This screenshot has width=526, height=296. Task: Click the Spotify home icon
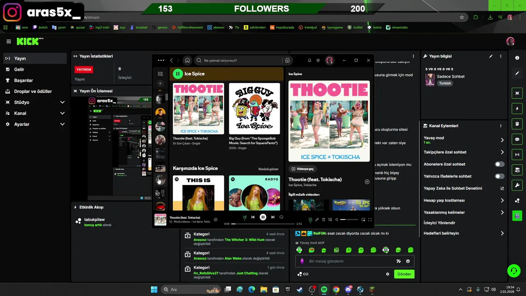pos(187,60)
